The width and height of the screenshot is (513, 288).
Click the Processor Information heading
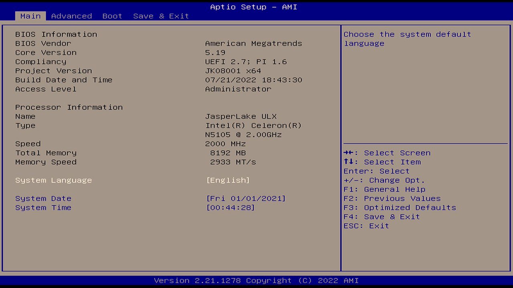click(69, 107)
